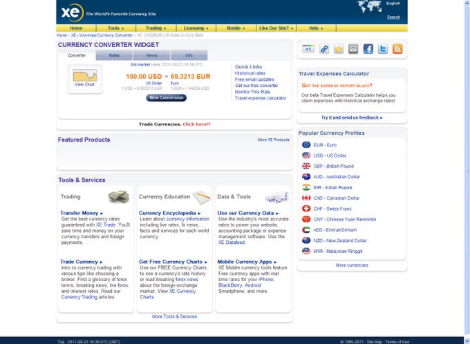This screenshot has width=470, height=344.
Task: Switch to the Rates tab
Action: pos(114,55)
